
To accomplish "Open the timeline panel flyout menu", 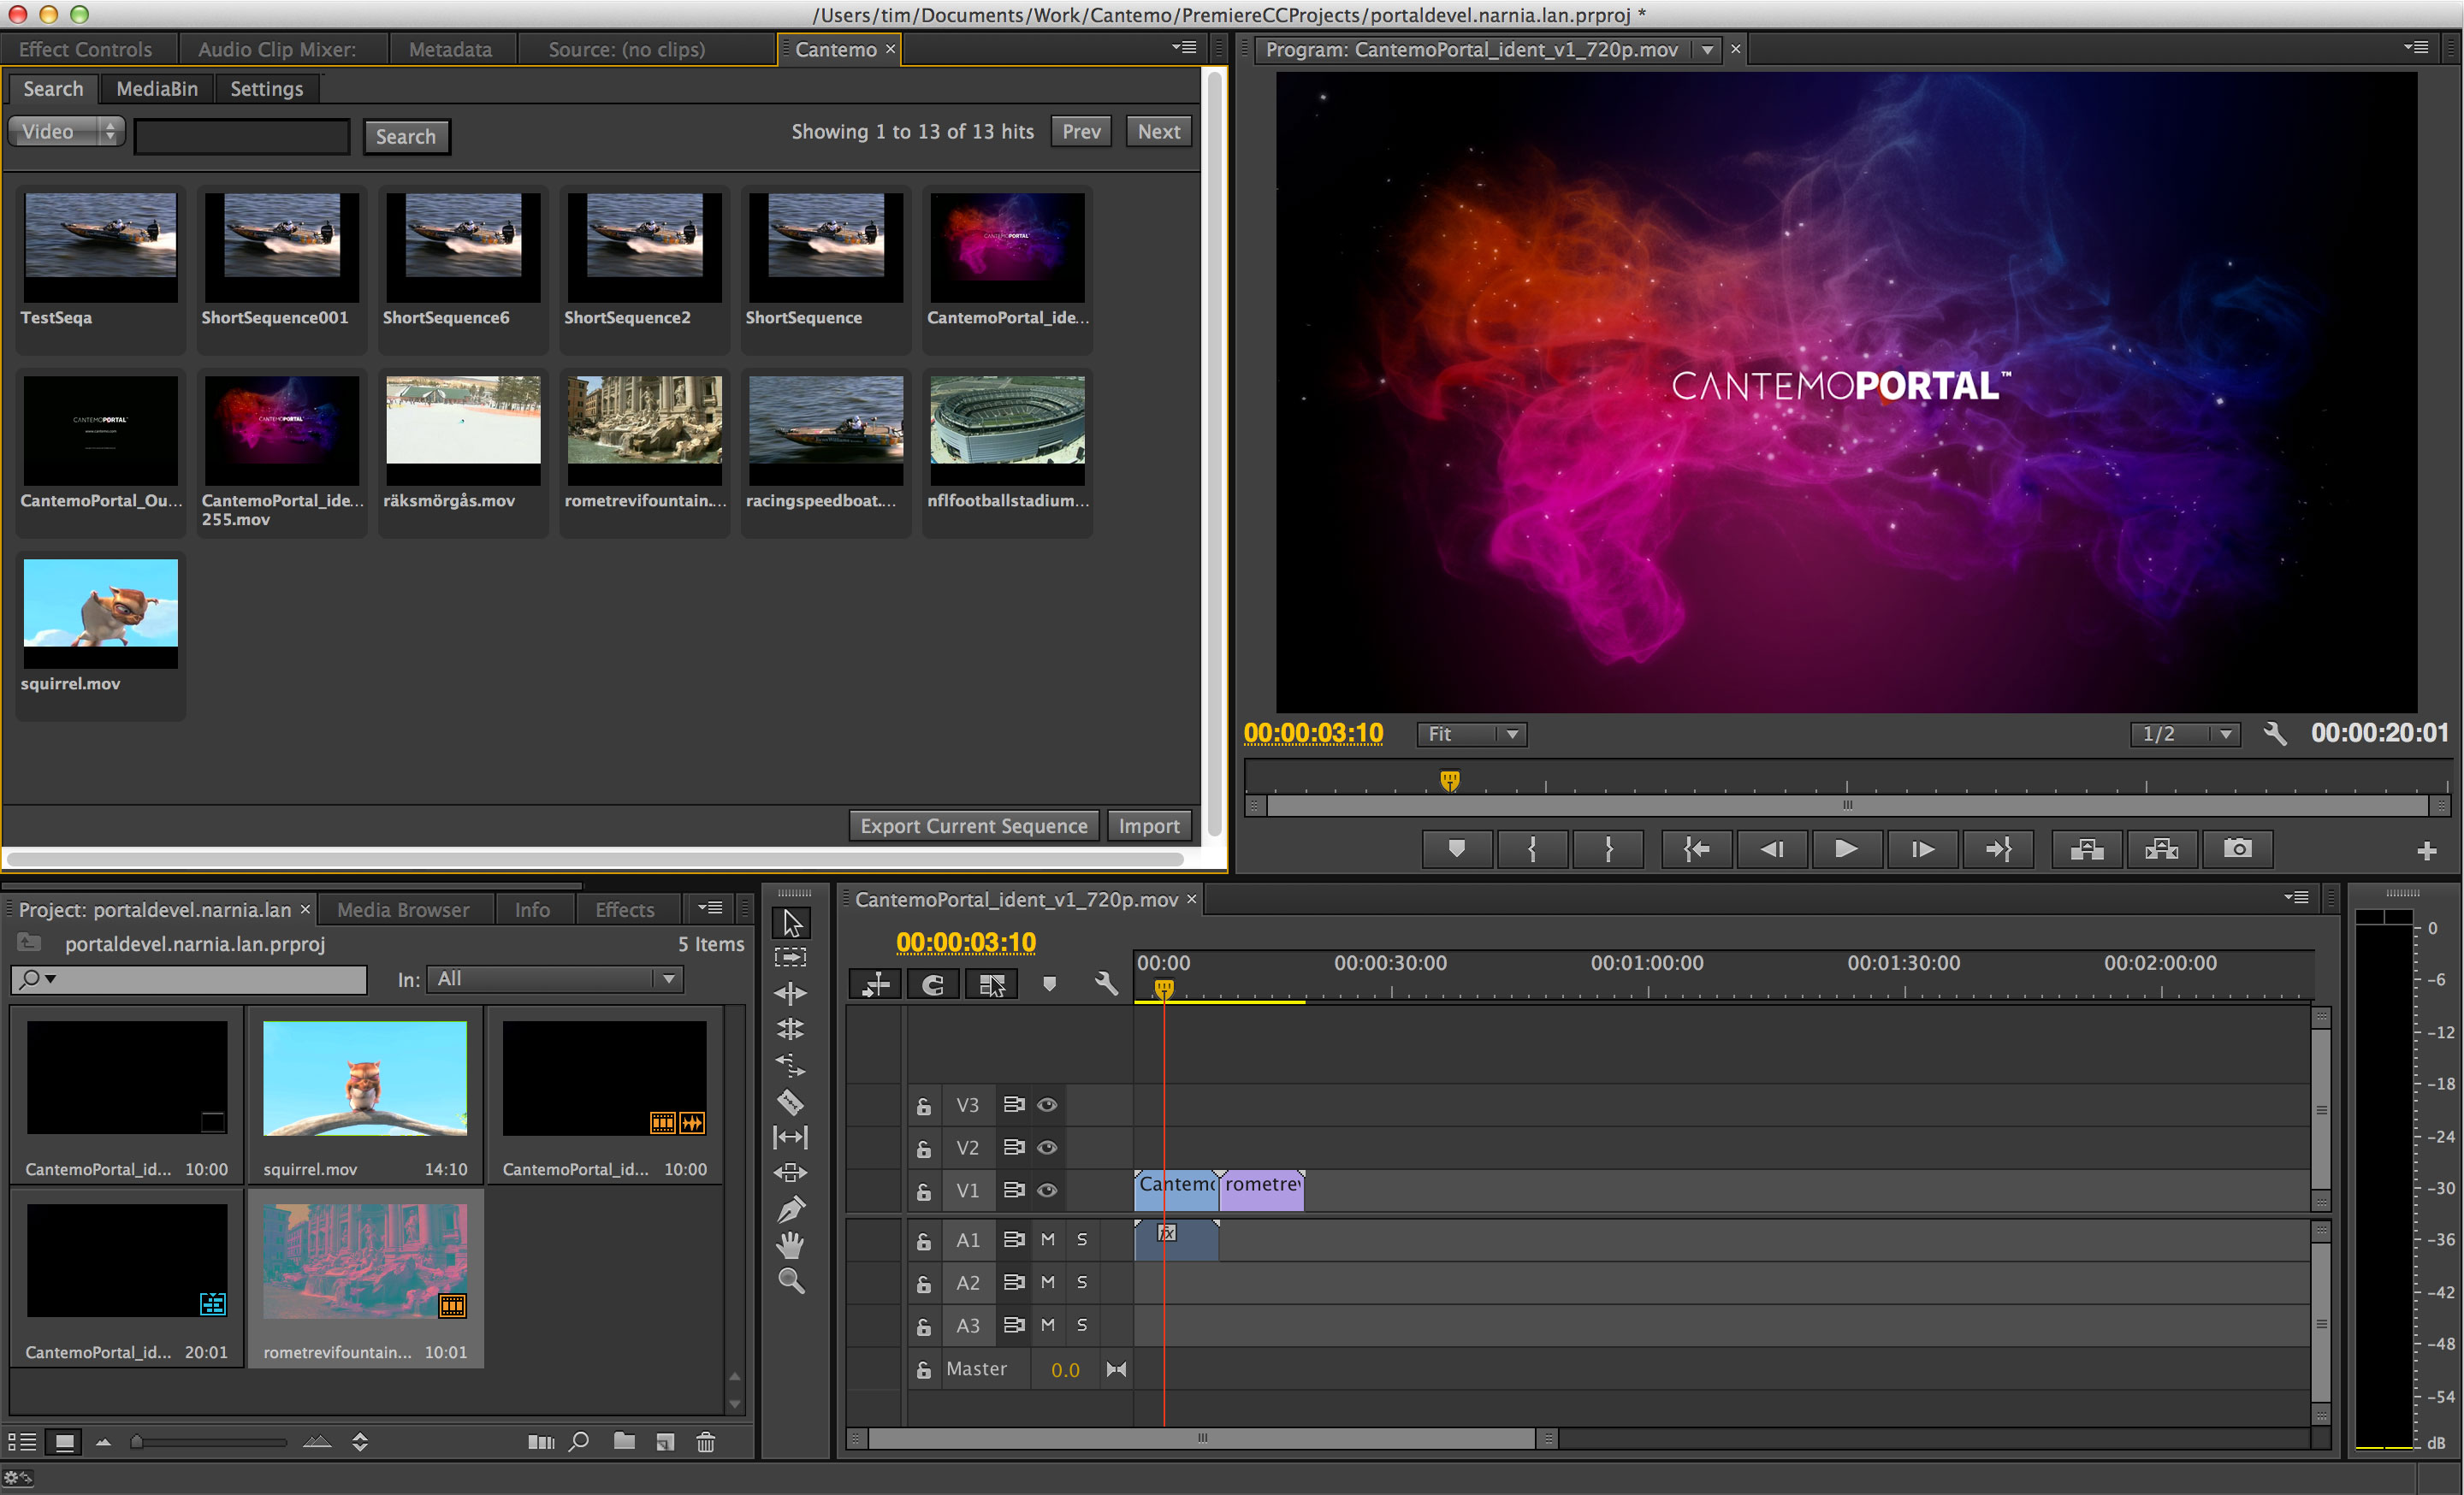I will coord(2296,897).
